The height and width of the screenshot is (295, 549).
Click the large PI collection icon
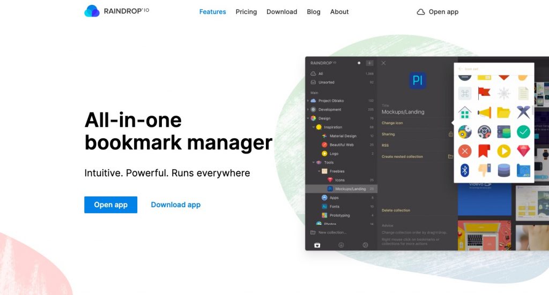(417, 80)
